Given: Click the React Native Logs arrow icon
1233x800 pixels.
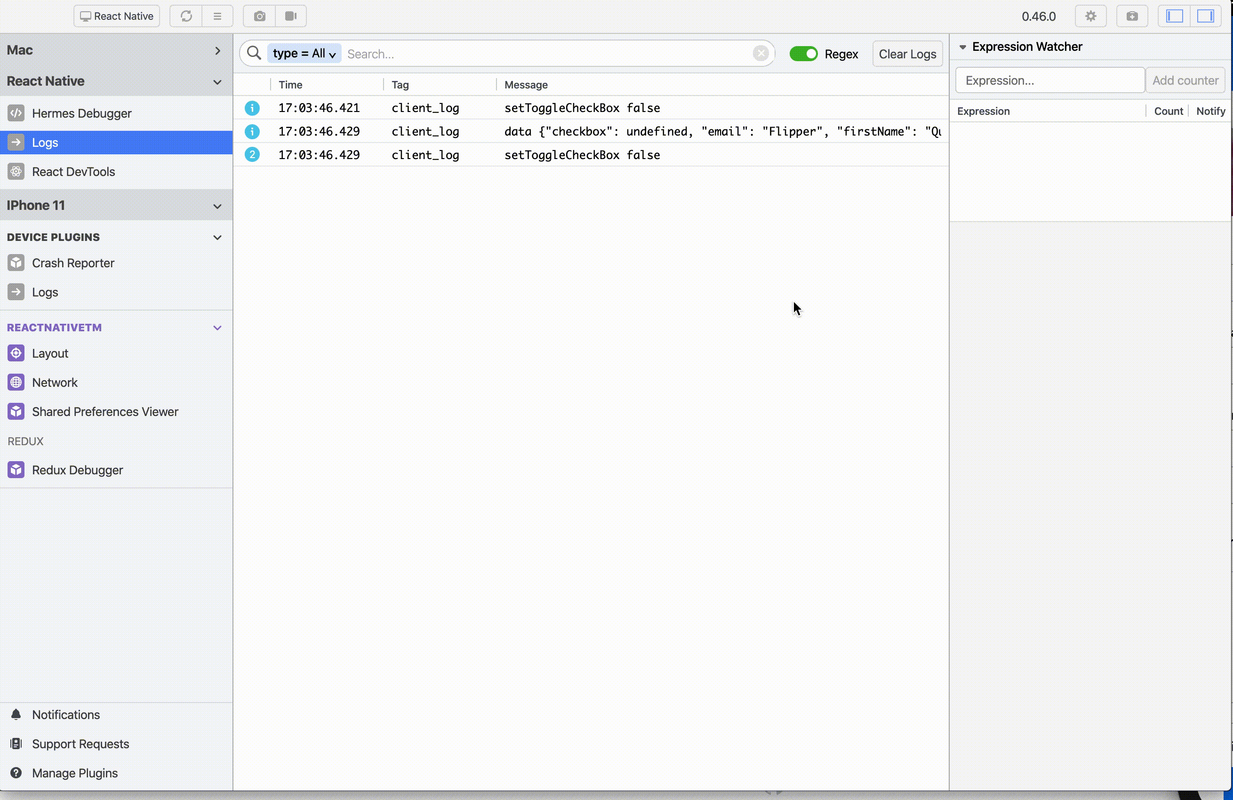Looking at the screenshot, I should 16,143.
